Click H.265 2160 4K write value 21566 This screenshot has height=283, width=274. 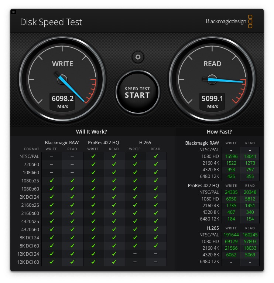pyautogui.click(x=231, y=248)
